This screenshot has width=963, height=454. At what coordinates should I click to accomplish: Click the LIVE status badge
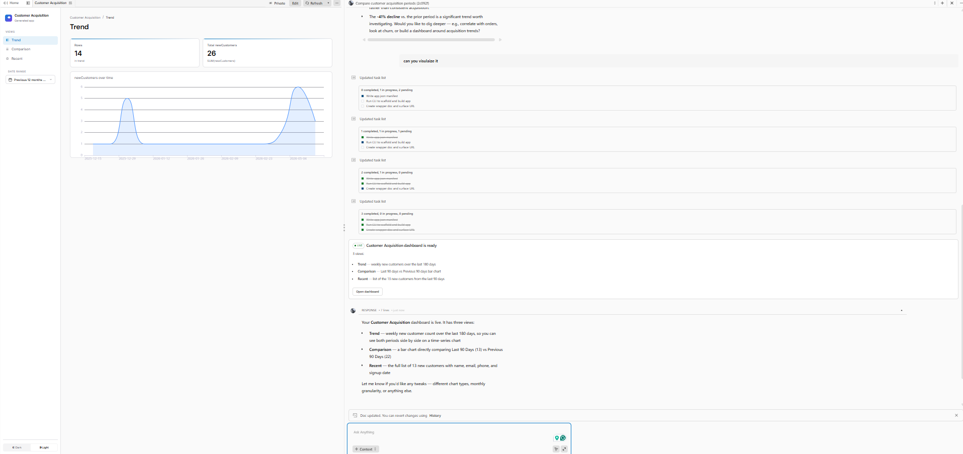(x=359, y=245)
